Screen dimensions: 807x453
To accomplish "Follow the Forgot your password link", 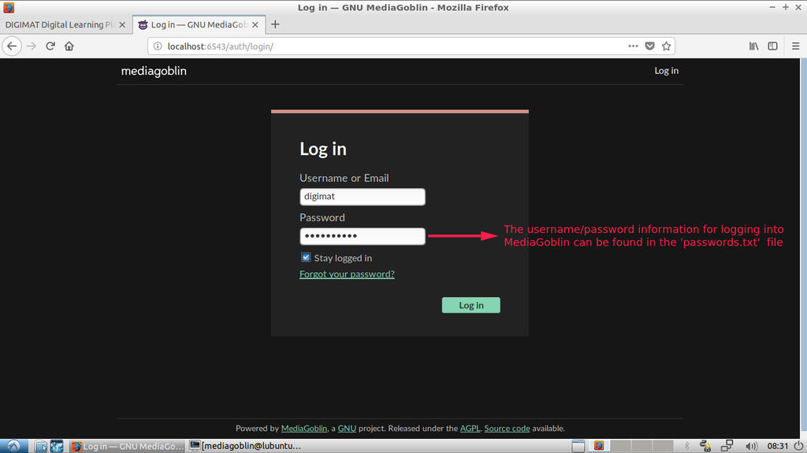I will pos(347,274).
